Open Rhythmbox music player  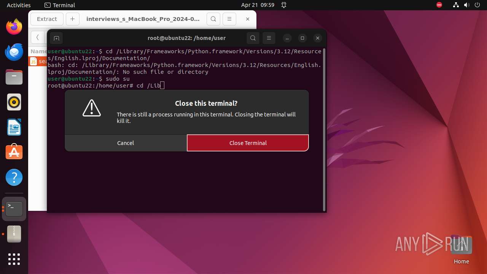(x=14, y=102)
